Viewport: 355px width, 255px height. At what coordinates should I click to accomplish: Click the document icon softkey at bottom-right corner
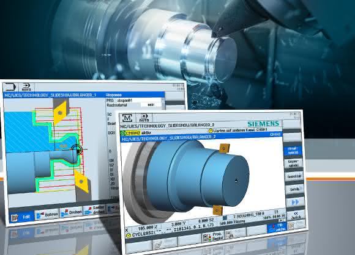pyautogui.click(x=297, y=225)
